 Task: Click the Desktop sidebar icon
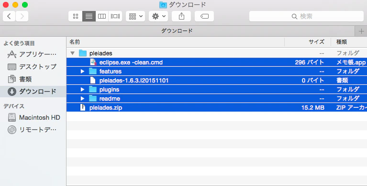11,67
